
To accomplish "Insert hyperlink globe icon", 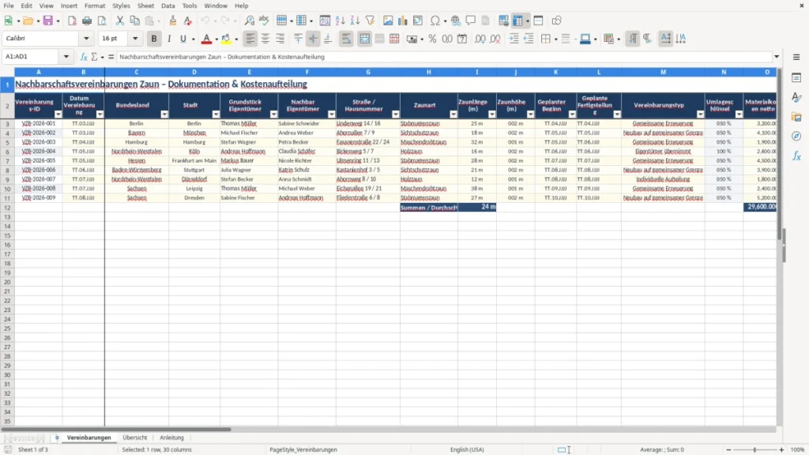I will (456, 21).
